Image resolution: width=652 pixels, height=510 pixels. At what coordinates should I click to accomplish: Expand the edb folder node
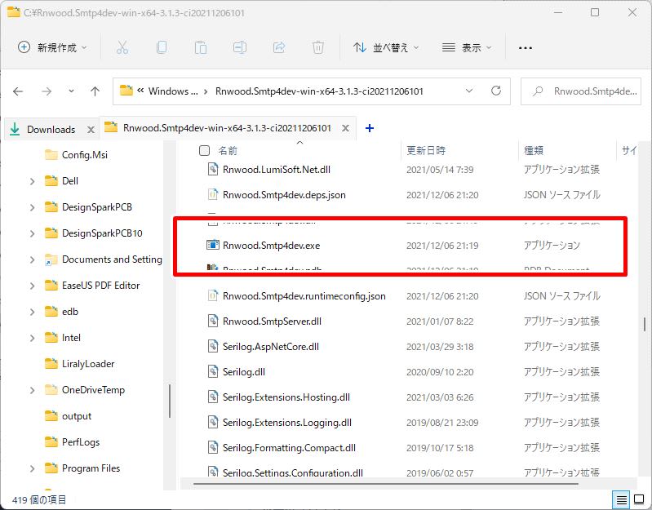(x=33, y=312)
